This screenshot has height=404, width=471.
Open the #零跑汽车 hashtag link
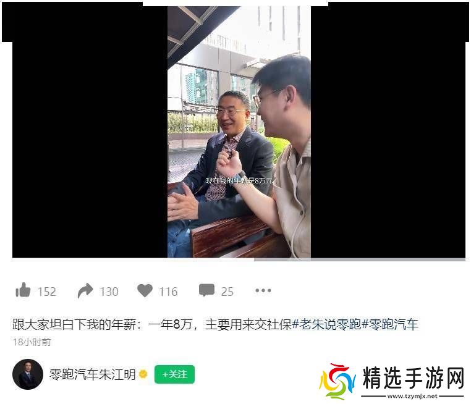[390, 324]
